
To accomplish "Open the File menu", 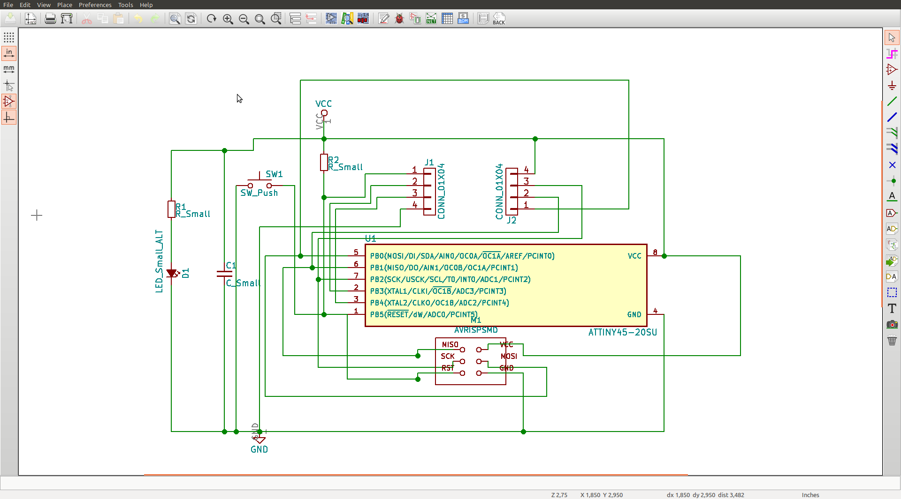I will [x=8, y=5].
